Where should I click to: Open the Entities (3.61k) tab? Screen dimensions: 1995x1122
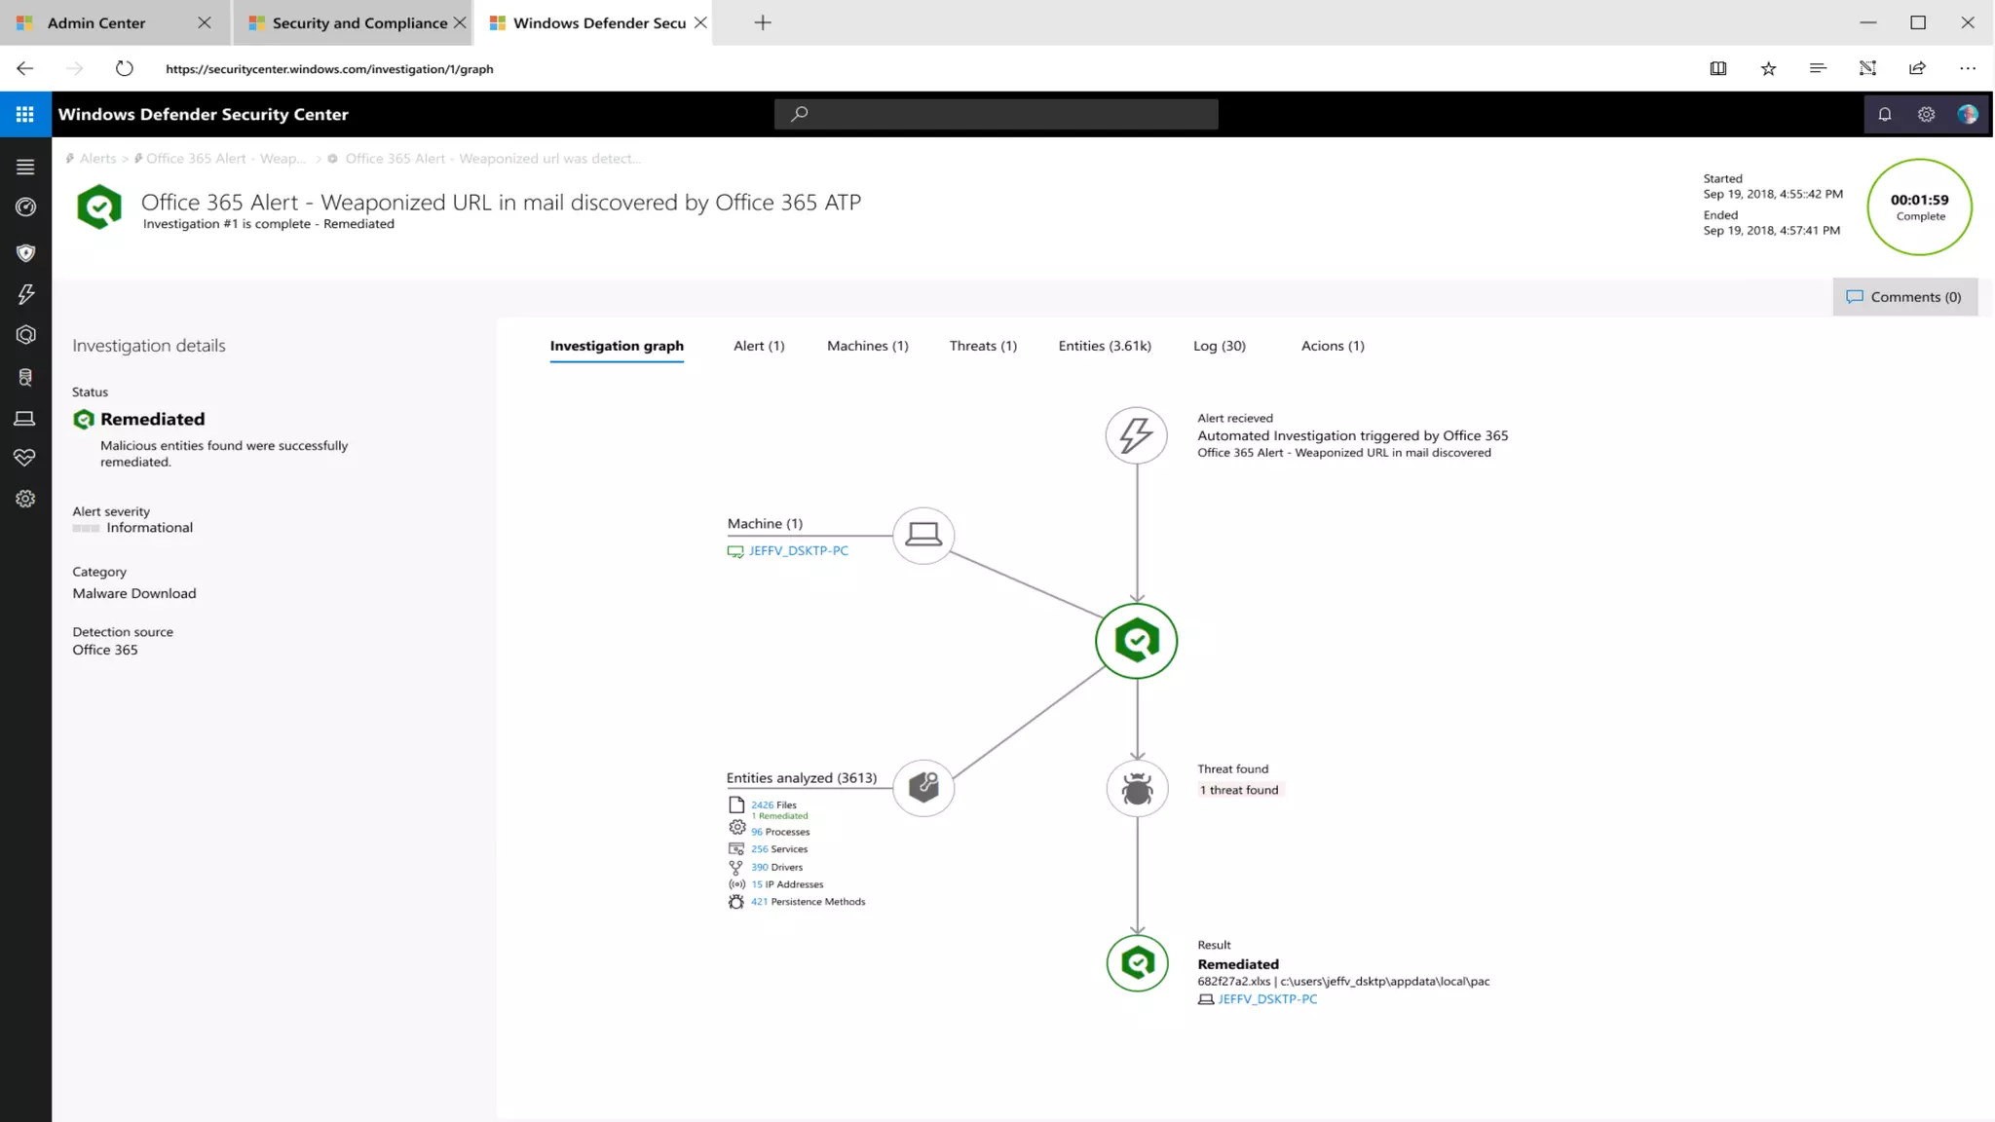[x=1104, y=346]
